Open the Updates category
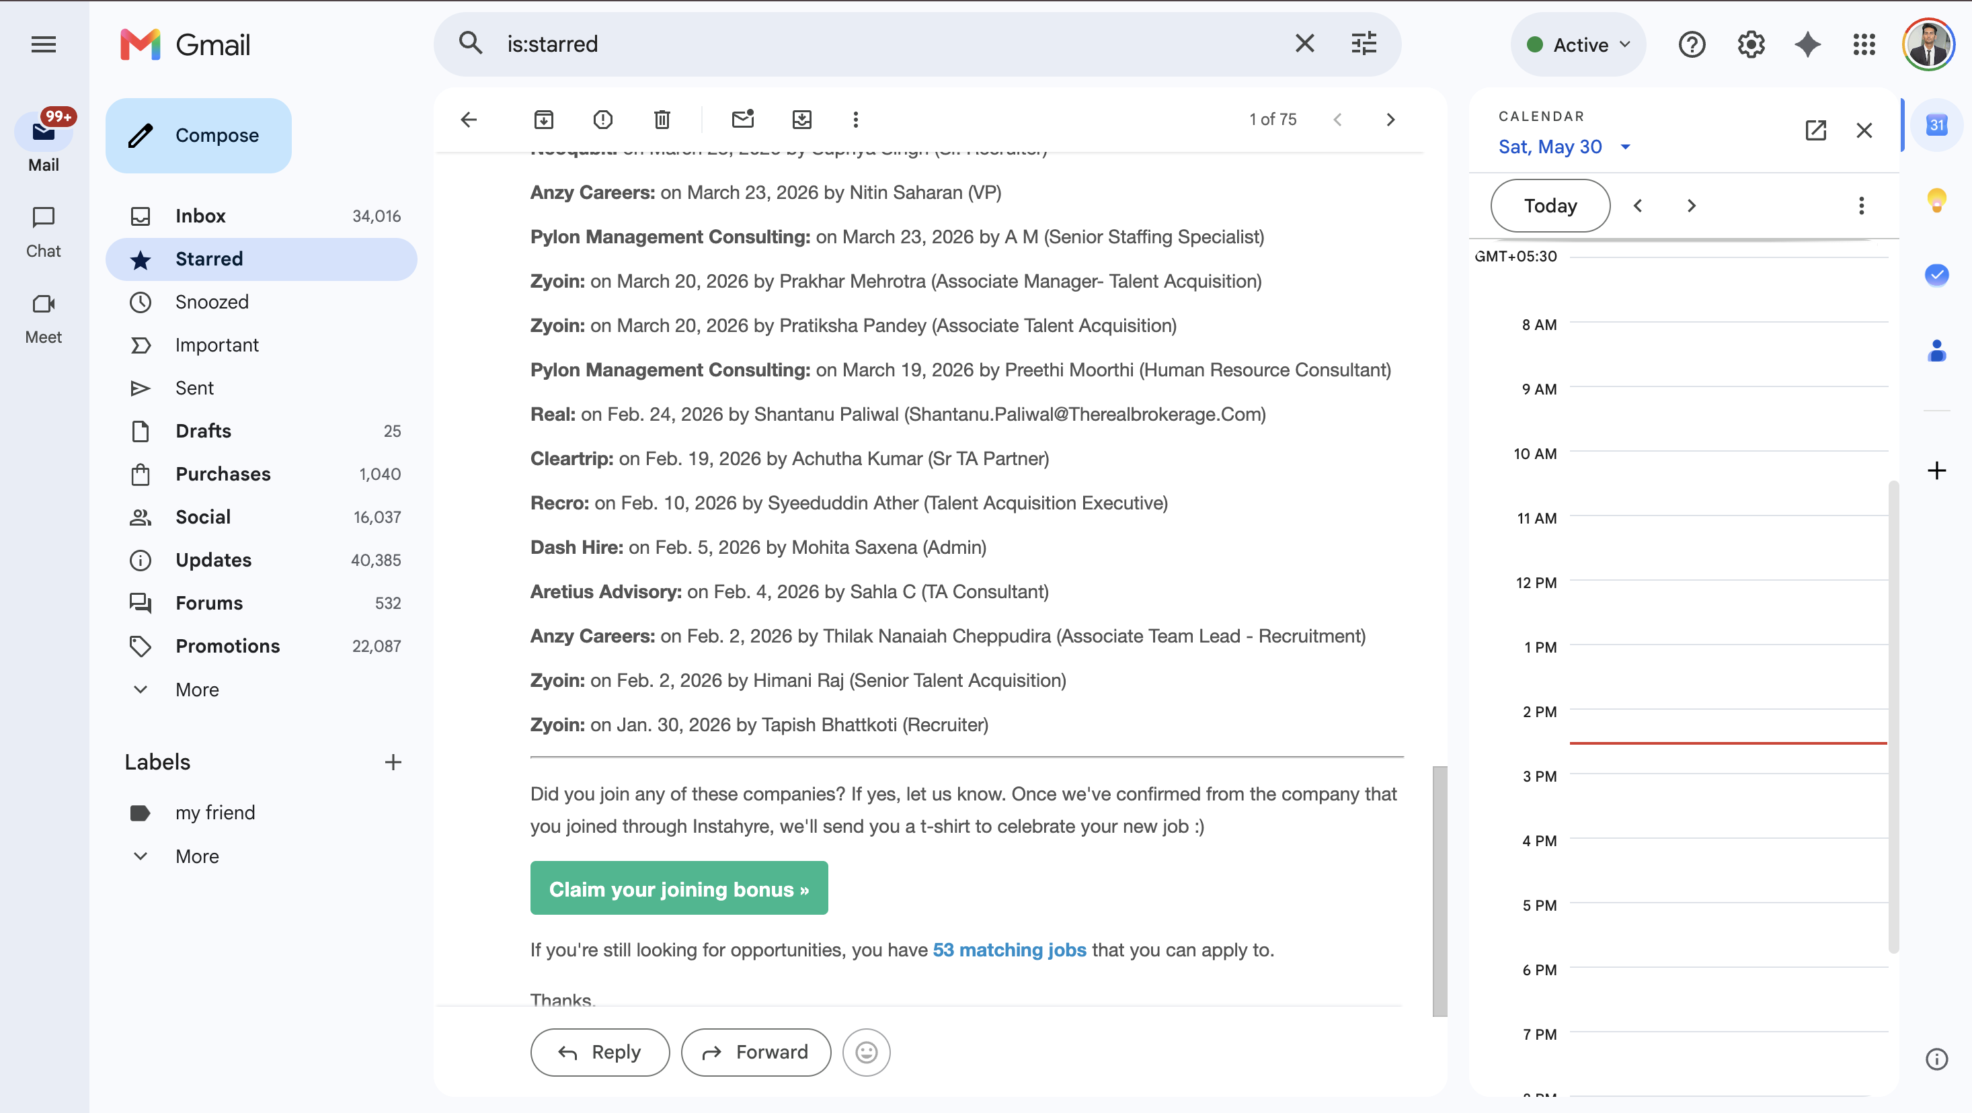The height and width of the screenshot is (1113, 1972). [x=262, y=561]
